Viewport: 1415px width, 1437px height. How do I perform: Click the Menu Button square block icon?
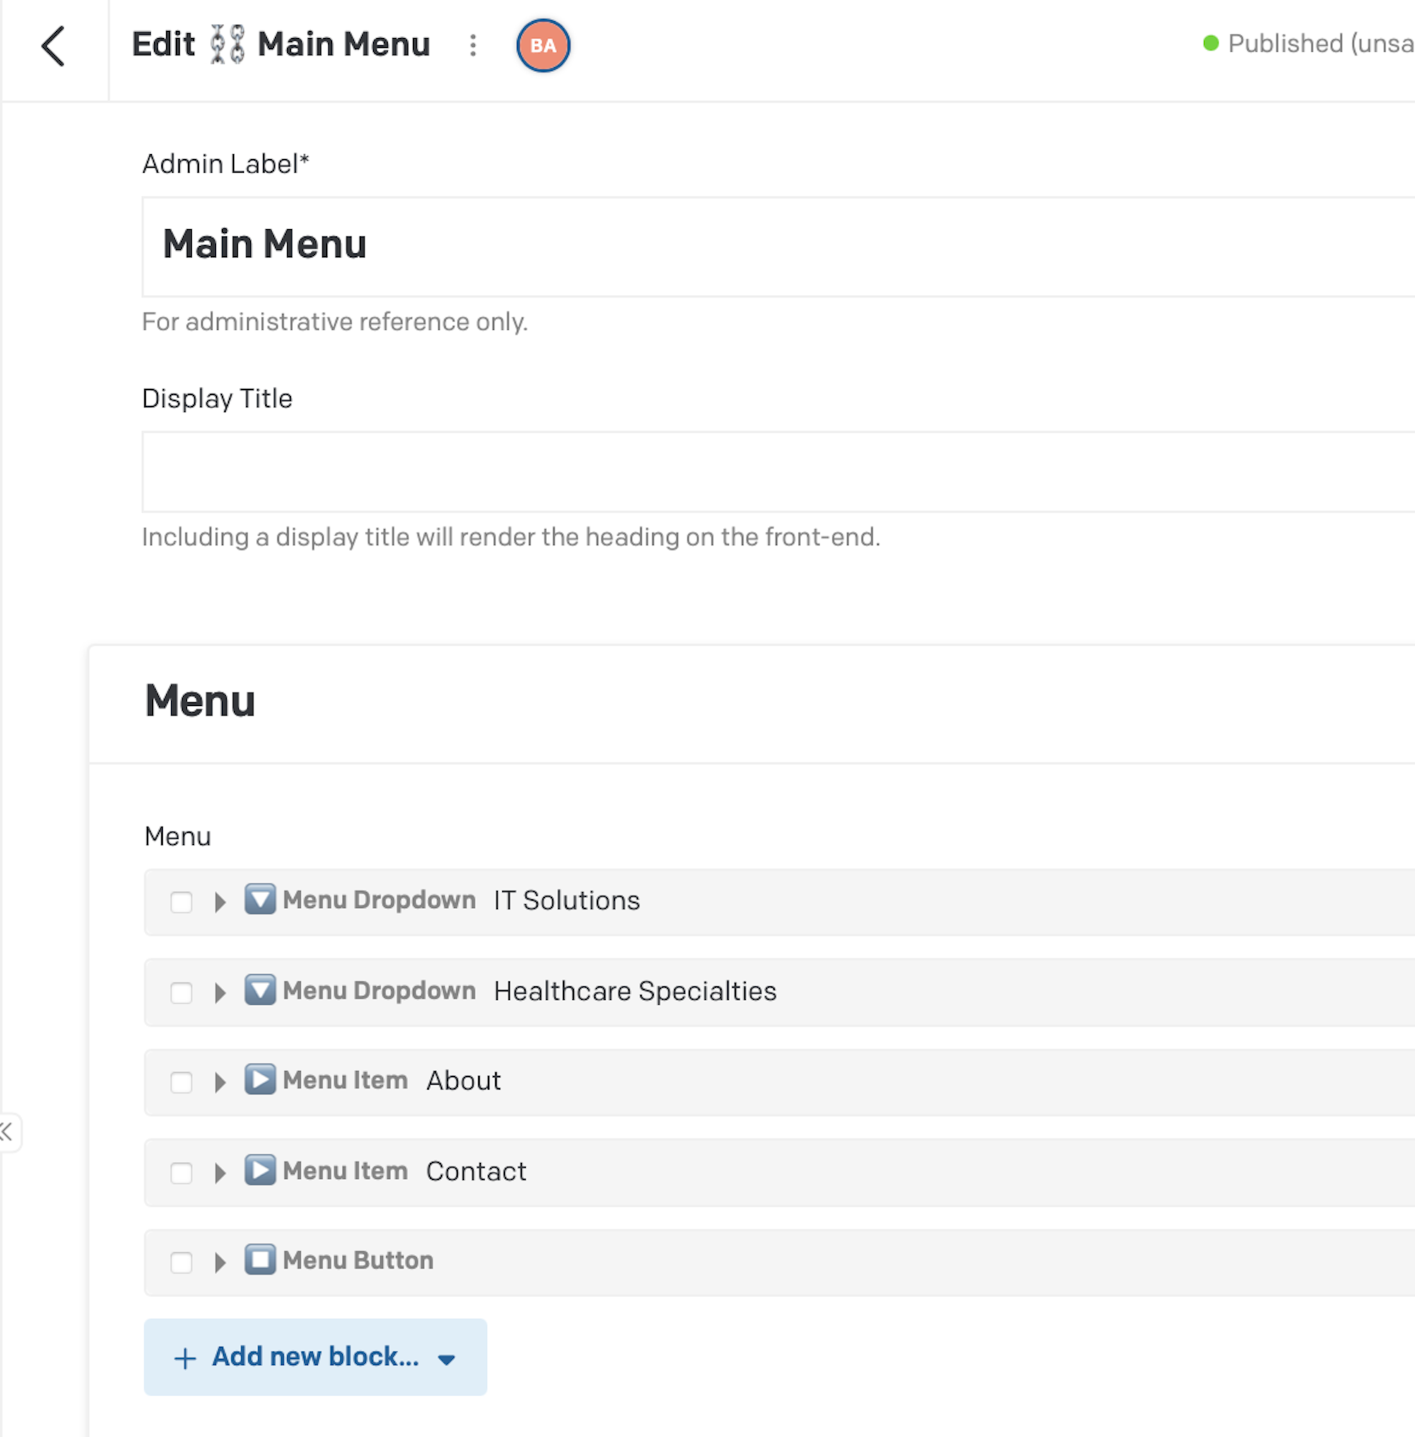[260, 1259]
